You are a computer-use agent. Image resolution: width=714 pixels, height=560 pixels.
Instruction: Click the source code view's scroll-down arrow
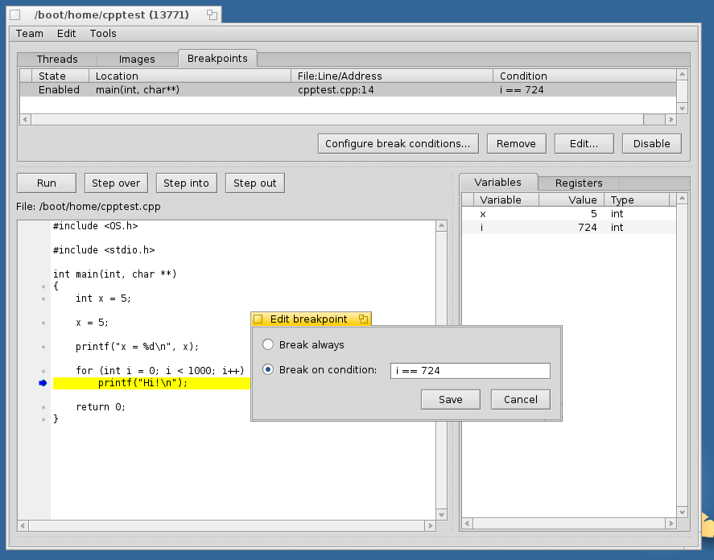pyautogui.click(x=440, y=513)
